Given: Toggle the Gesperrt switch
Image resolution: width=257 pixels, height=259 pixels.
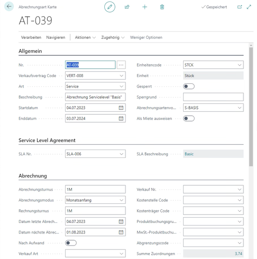Looking at the screenshot, I should (x=189, y=86).
